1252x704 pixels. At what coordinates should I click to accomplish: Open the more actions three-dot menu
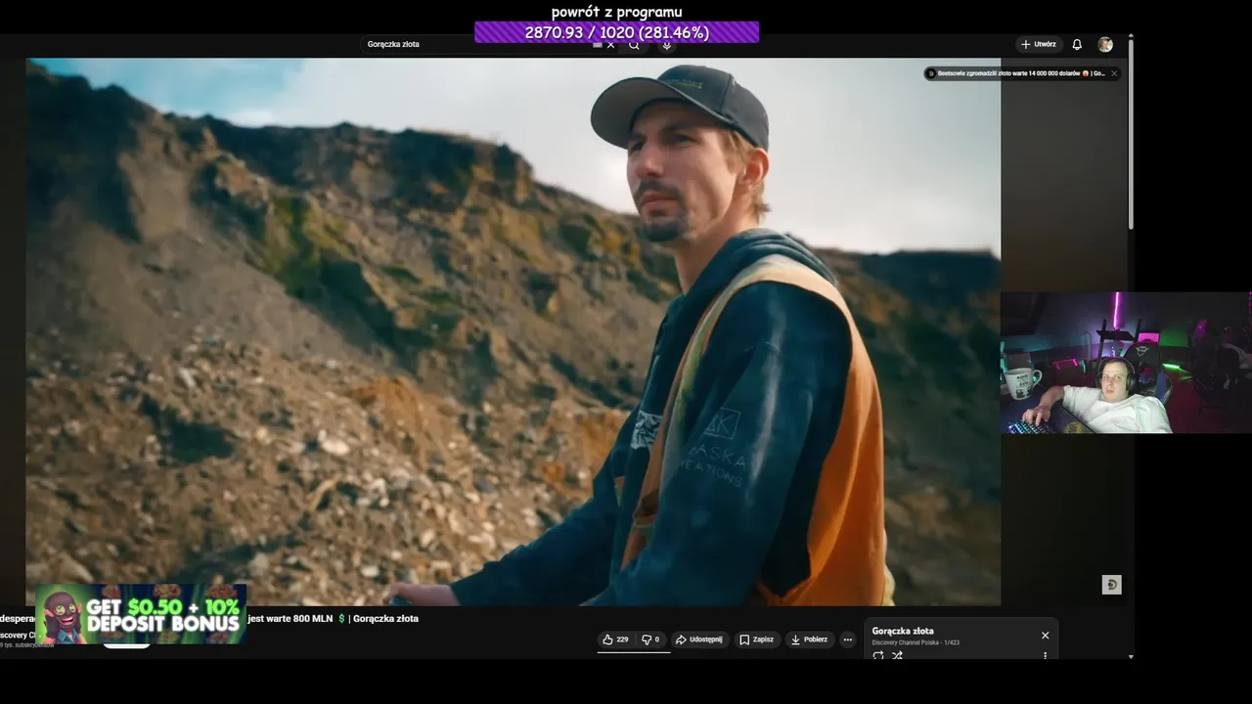click(848, 639)
